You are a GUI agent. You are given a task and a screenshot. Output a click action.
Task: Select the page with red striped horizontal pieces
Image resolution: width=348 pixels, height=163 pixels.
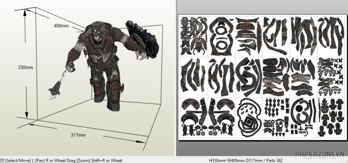[x=249, y=36]
